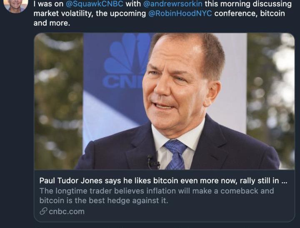Click the man's face in the card image

tap(178, 83)
